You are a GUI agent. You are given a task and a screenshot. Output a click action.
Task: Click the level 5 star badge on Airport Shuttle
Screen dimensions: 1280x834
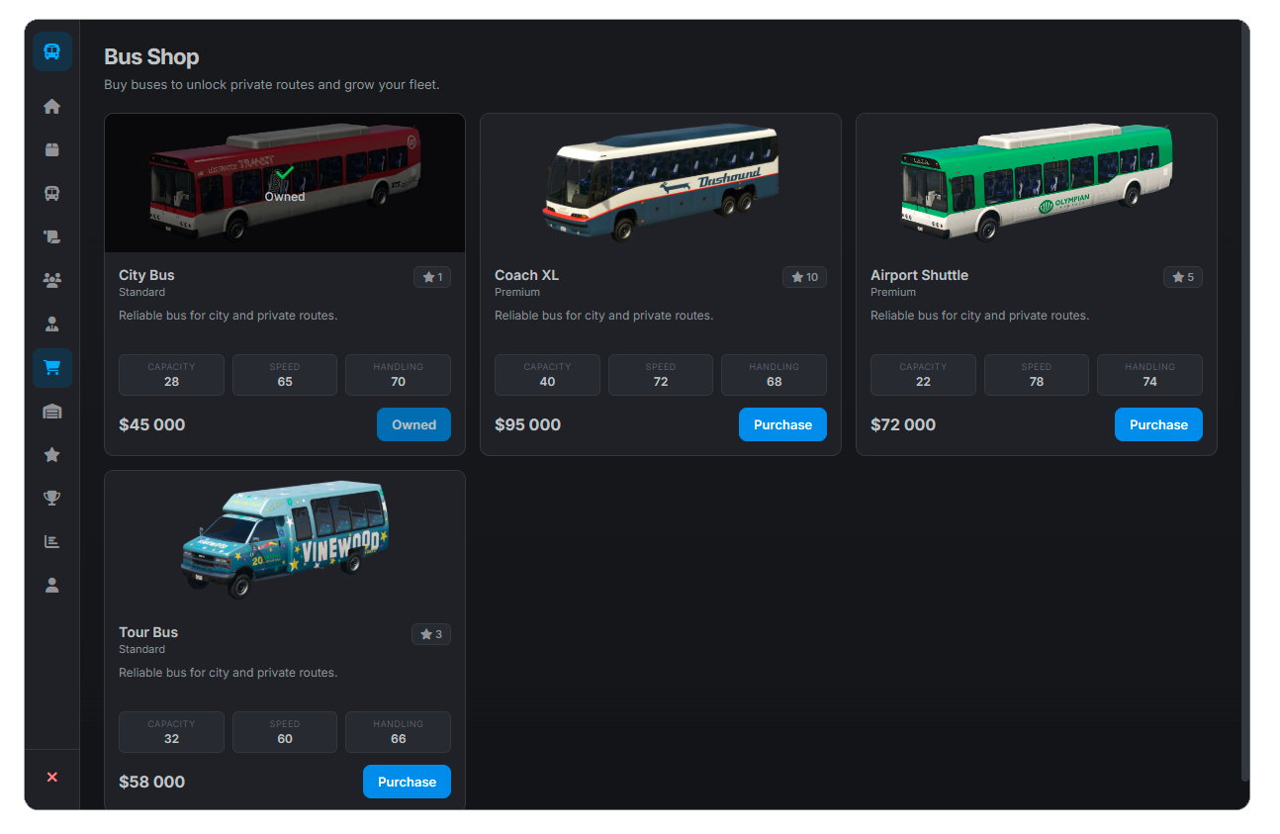pyautogui.click(x=1183, y=277)
